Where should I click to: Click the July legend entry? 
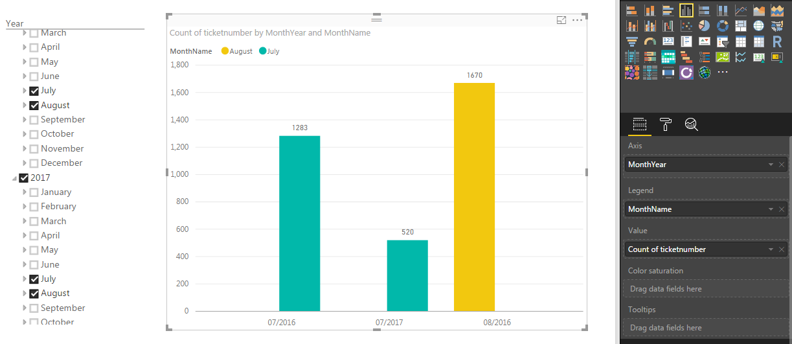click(269, 51)
